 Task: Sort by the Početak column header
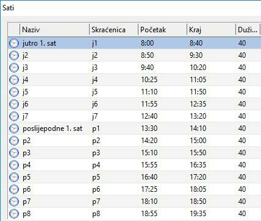coord(162,30)
